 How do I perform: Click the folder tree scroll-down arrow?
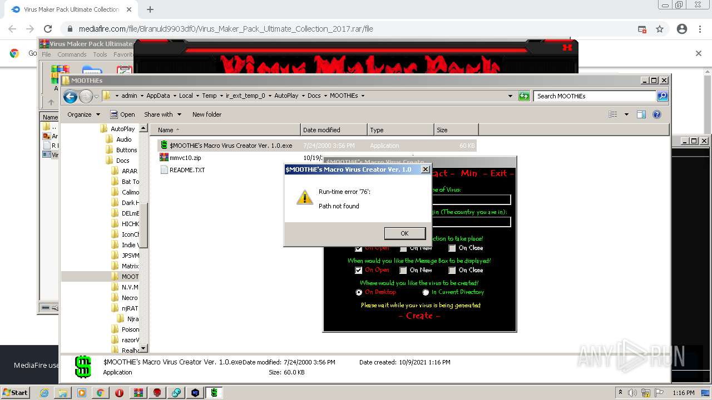click(x=144, y=348)
